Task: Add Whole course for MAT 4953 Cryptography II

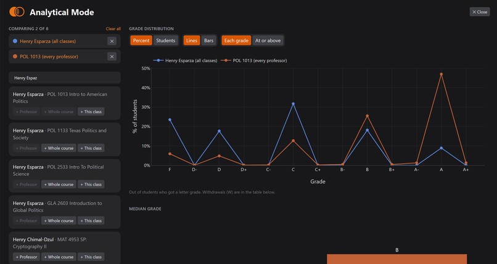Action: coord(59,257)
